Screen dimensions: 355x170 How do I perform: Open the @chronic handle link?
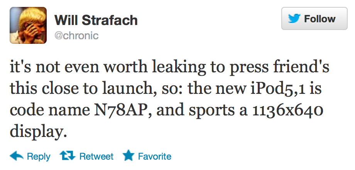click(77, 36)
